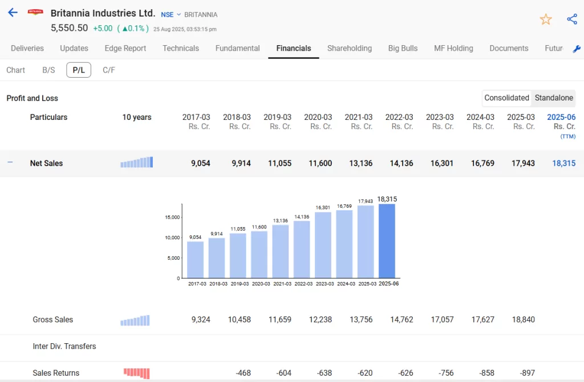Open the Technicals tab
The image size is (584, 382).
(x=181, y=48)
